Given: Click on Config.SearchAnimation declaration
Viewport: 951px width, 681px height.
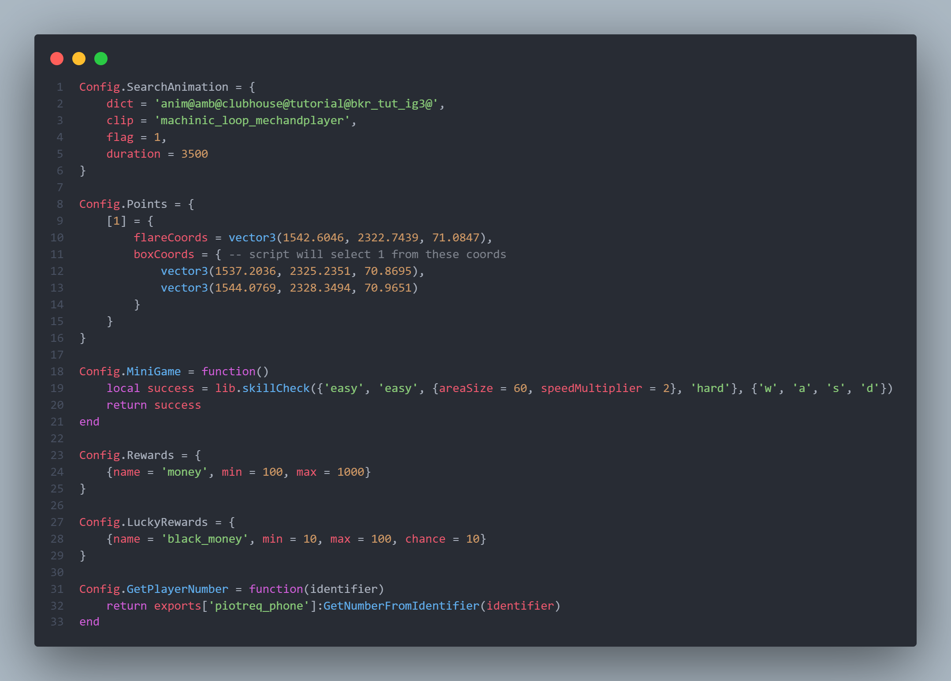Looking at the screenshot, I should 153,87.
